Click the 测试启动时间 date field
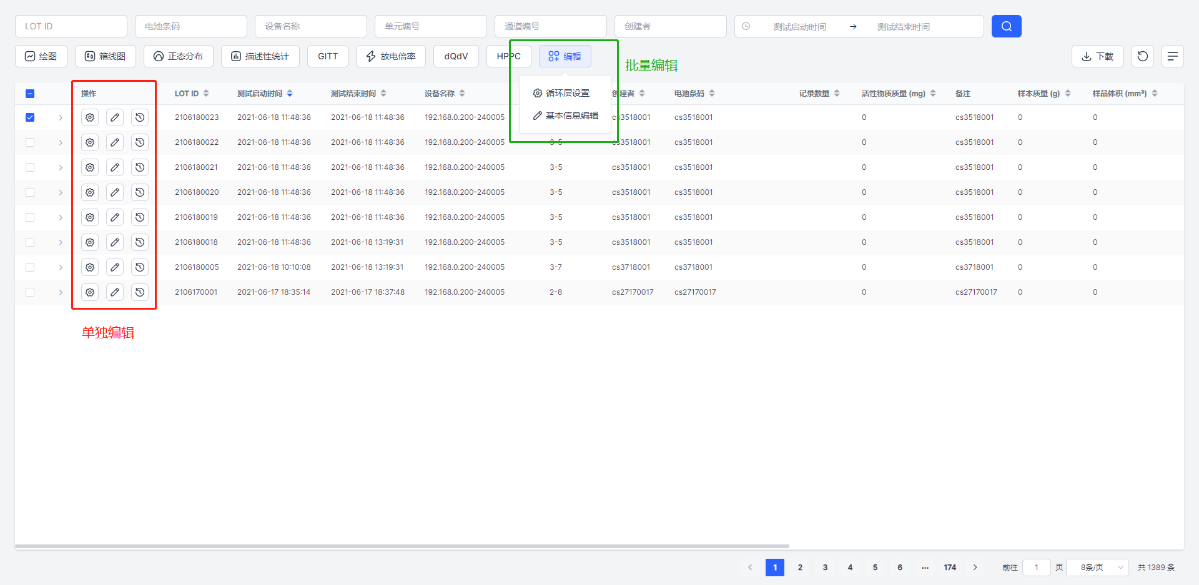This screenshot has height=585, width=1199. click(799, 26)
